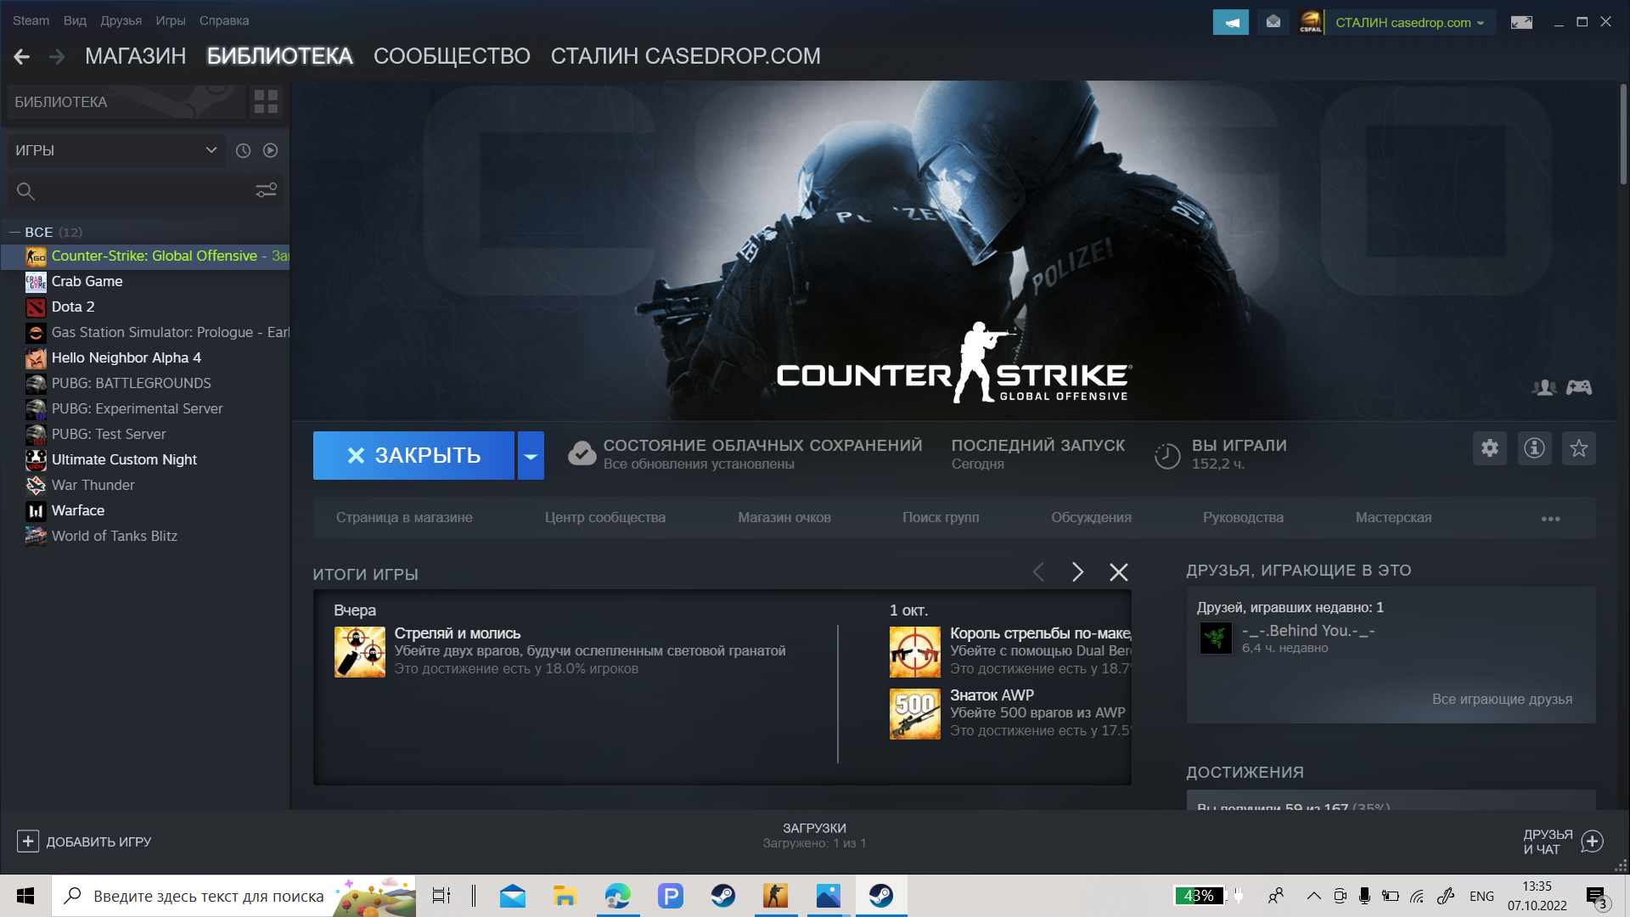This screenshot has height=917, width=1630.
Task: Sort by recent activity clock icon
Action: click(x=243, y=150)
